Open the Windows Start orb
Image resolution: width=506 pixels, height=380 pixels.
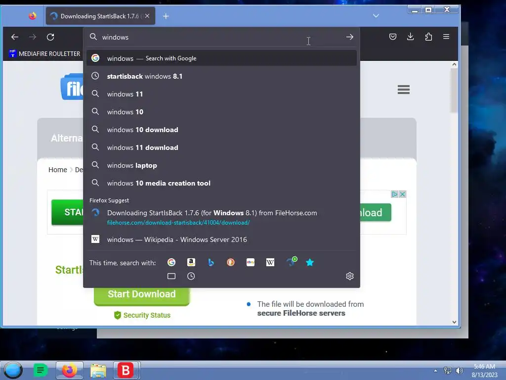click(13, 370)
